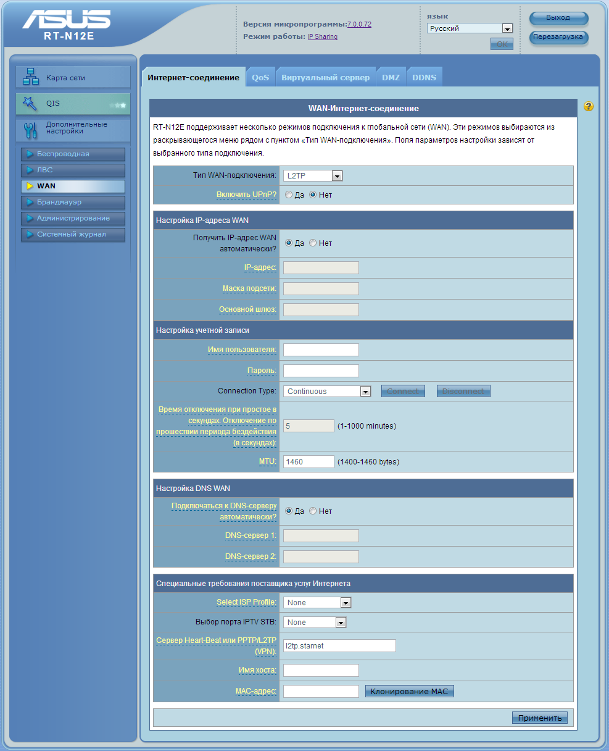
Task: Click the Имя пользователя username field
Action: tap(321, 350)
